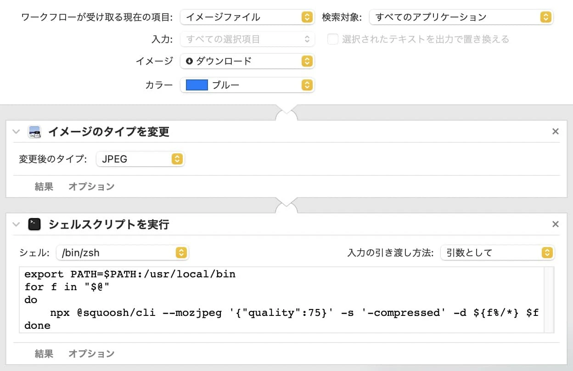573x371 pixels.
Task: Show 'オプション' of イメージのタイプを変更 action
Action: 91,186
